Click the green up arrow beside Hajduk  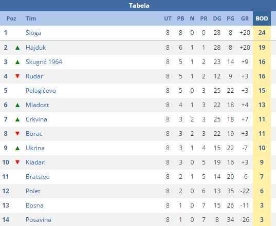coord(17,48)
